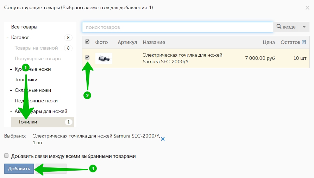Remove selected product with blue X icon
314x178 pixels.
pos(163,139)
